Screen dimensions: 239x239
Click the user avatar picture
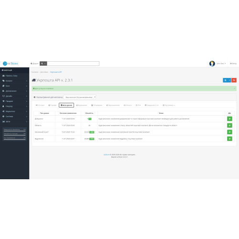coord(212,64)
